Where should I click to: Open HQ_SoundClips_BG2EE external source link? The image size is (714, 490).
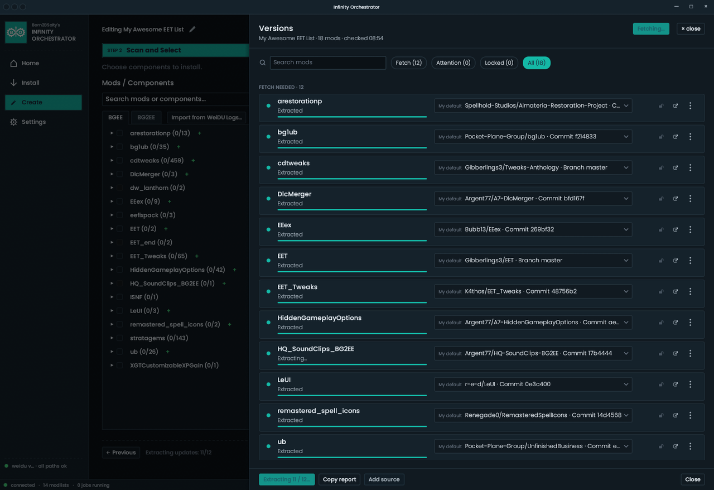pos(676,354)
